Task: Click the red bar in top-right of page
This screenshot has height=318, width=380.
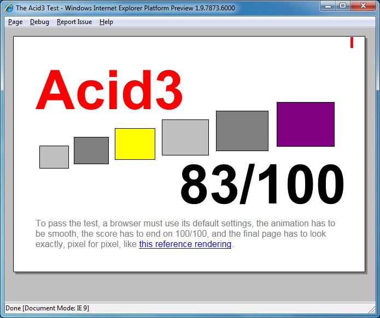Action: pyautogui.click(x=352, y=43)
